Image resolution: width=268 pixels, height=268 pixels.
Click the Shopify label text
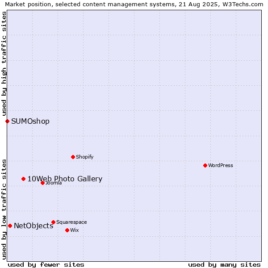(85, 157)
